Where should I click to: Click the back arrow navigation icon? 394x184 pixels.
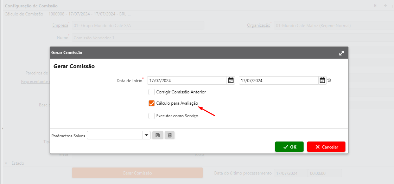pyautogui.click(x=385, y=6)
